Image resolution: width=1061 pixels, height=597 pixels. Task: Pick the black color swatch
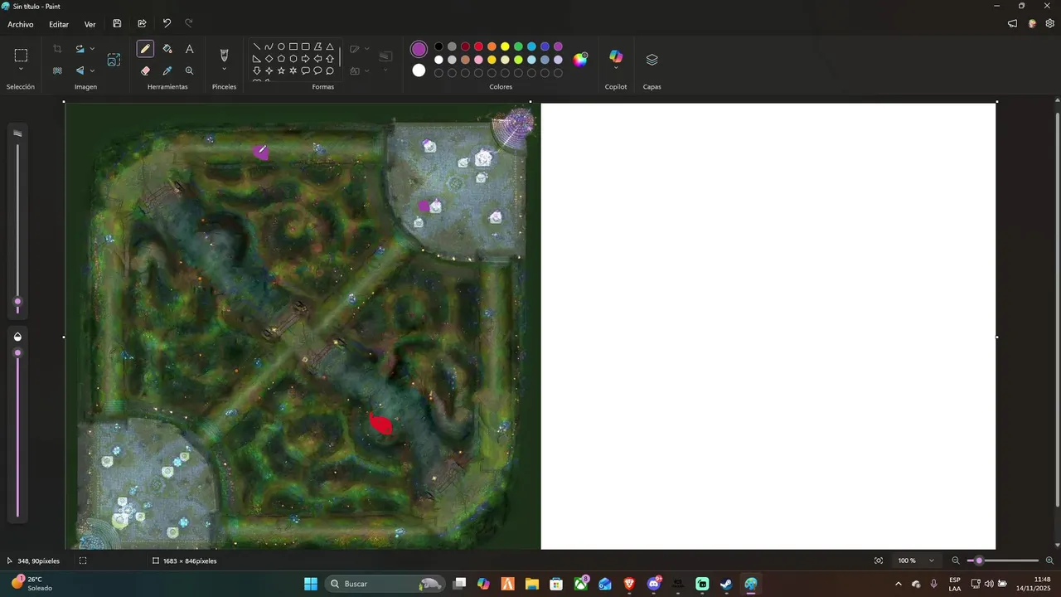pyautogui.click(x=439, y=46)
